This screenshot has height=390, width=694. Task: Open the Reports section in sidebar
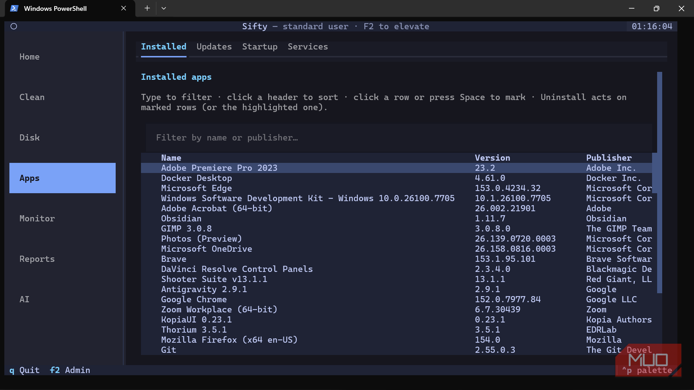63,259
